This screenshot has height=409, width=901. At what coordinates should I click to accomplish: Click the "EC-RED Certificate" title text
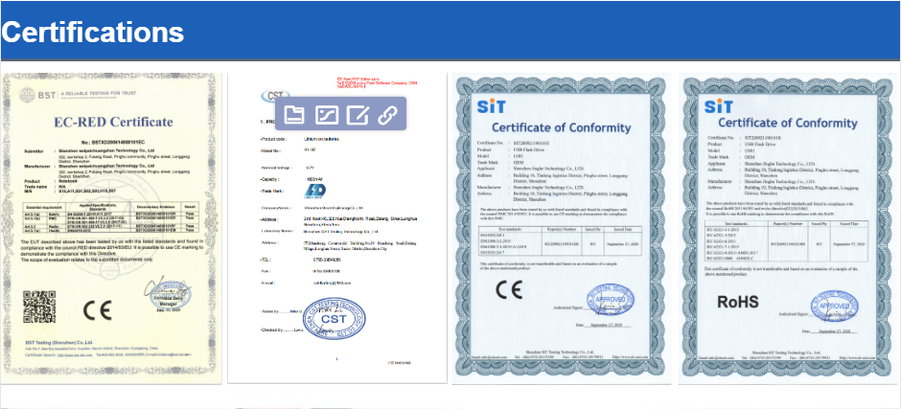coord(111,122)
